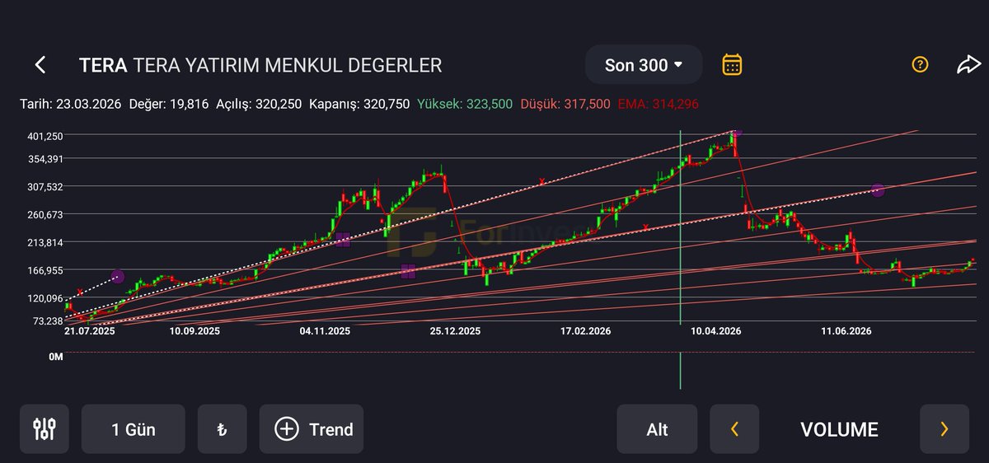Go back with the left arrow

(40, 65)
